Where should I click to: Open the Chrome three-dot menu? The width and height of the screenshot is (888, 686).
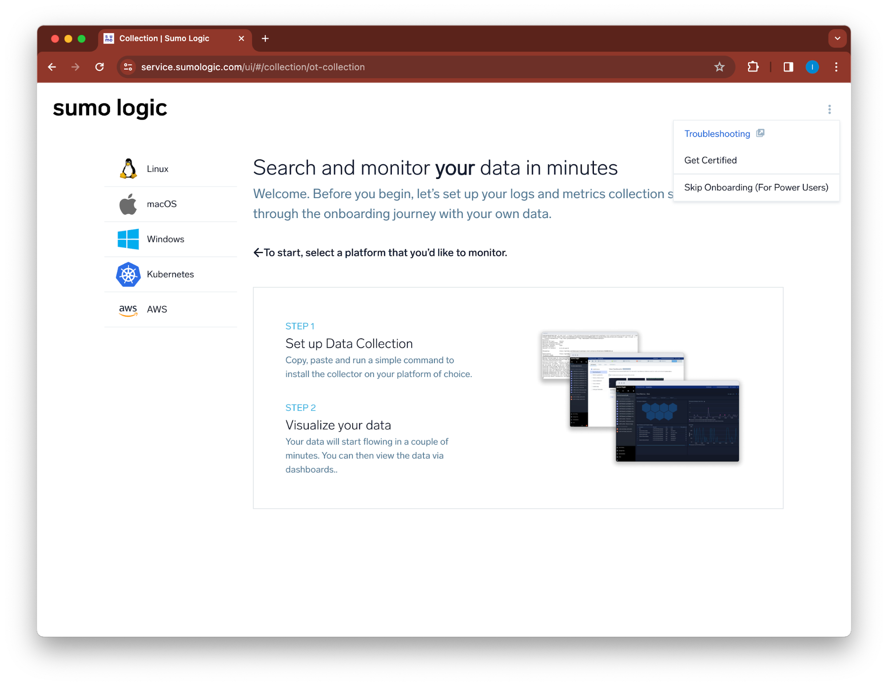[836, 67]
